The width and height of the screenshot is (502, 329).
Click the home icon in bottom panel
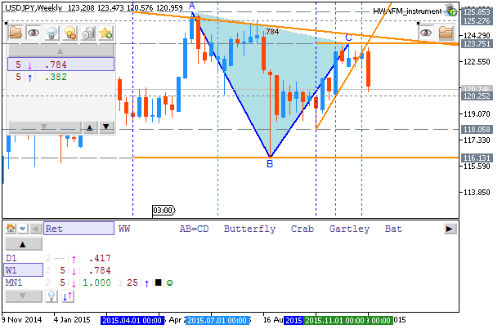(x=11, y=229)
